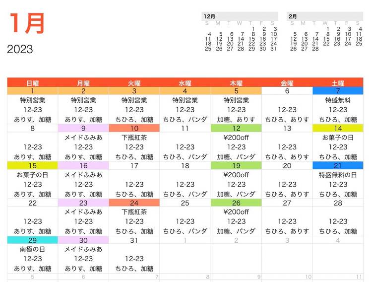The width and height of the screenshot is (372, 282).
Task: Click the green date cell 12
Action: point(236,128)
